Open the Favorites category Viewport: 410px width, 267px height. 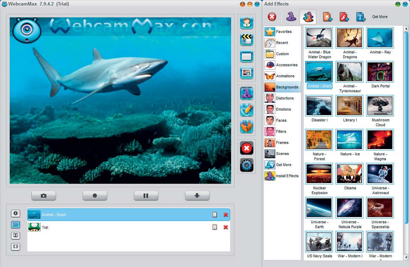click(x=282, y=32)
